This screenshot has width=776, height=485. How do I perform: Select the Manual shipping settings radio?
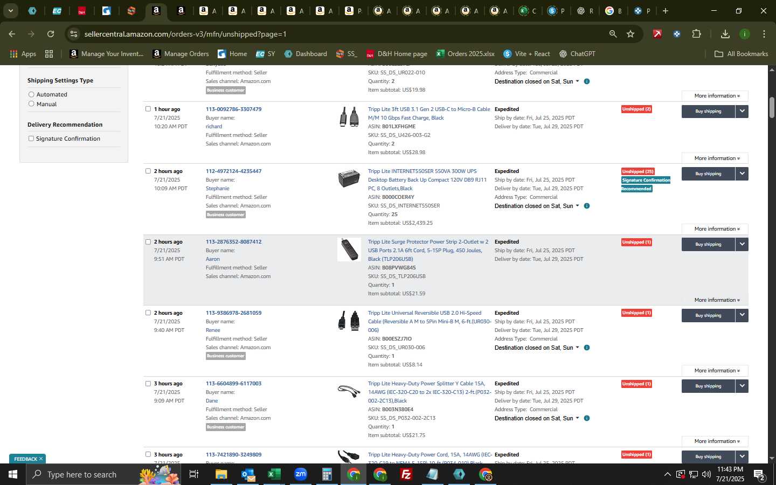click(x=31, y=104)
